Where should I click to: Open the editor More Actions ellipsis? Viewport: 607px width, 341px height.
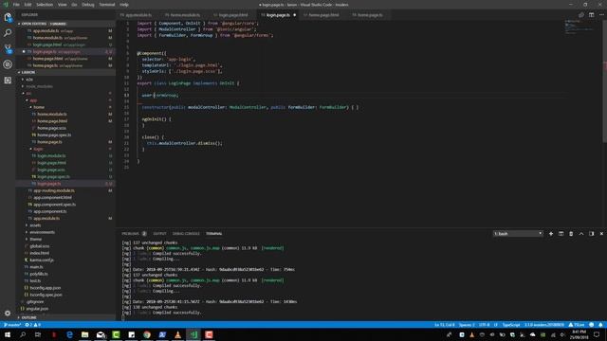[x=601, y=15]
